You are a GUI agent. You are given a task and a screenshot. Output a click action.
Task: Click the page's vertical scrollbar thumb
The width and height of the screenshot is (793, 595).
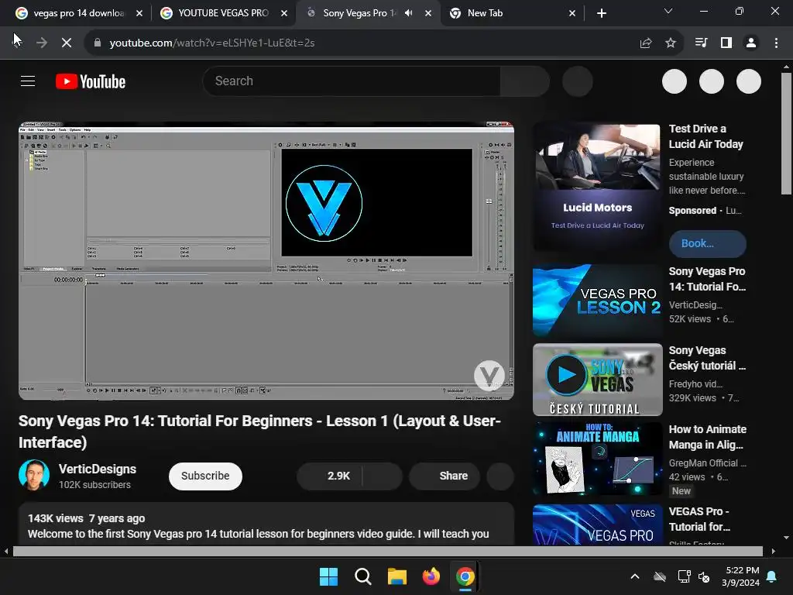[786, 133]
